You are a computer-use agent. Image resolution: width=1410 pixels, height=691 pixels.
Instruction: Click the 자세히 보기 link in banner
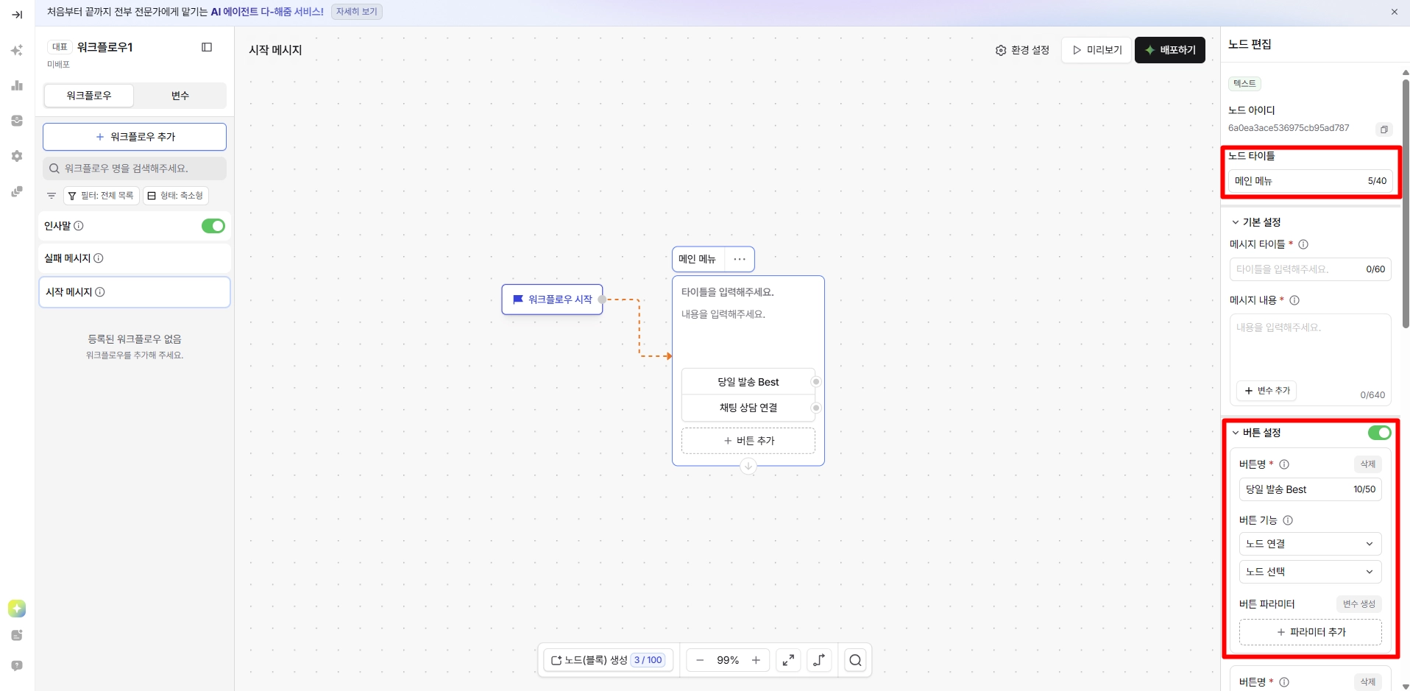click(357, 12)
